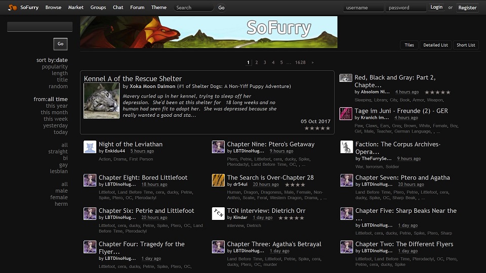Select the female gender filter

59,197
